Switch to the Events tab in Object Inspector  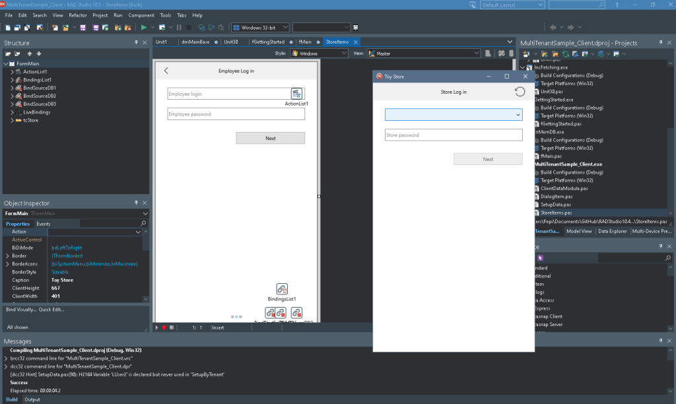pos(43,224)
